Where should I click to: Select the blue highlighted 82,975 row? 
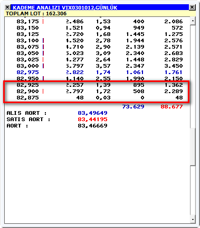point(99,72)
